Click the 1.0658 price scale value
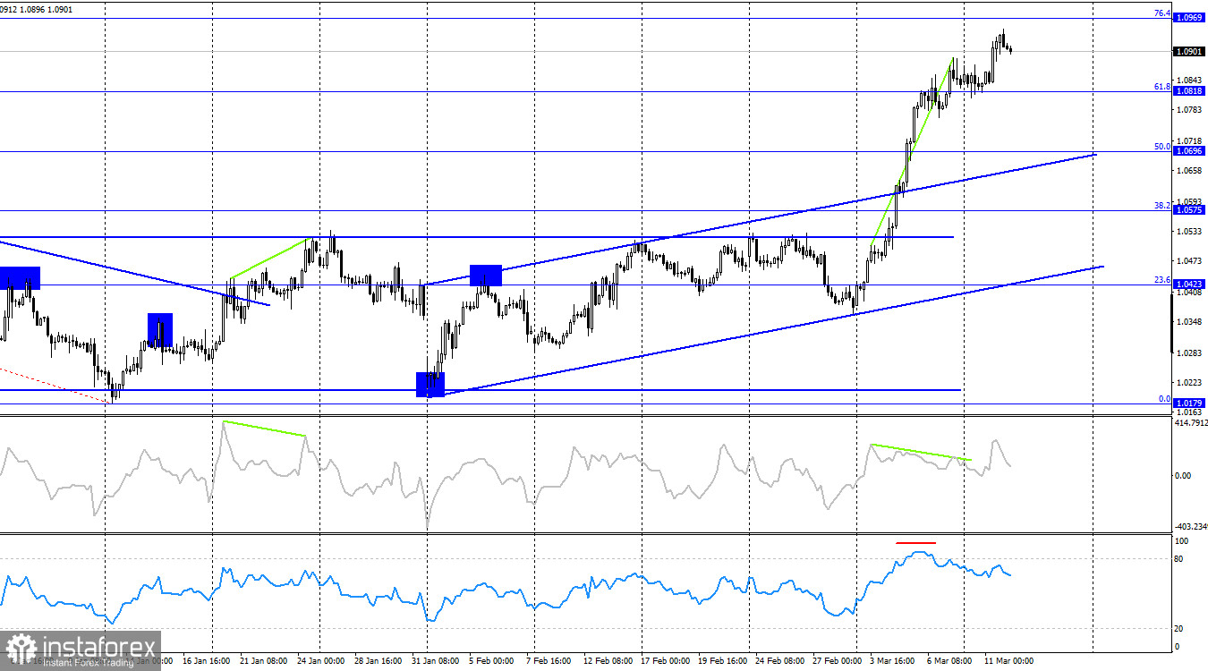1208x671 pixels. pyautogui.click(x=1190, y=170)
